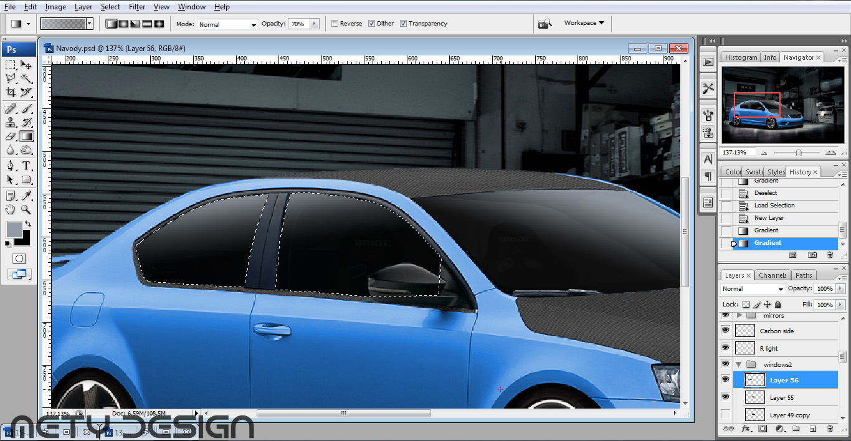Select the Brush tool
851x441 pixels.
tap(26, 109)
